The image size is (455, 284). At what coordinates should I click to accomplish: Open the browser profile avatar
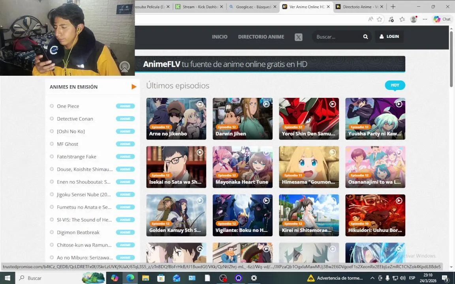click(414, 19)
